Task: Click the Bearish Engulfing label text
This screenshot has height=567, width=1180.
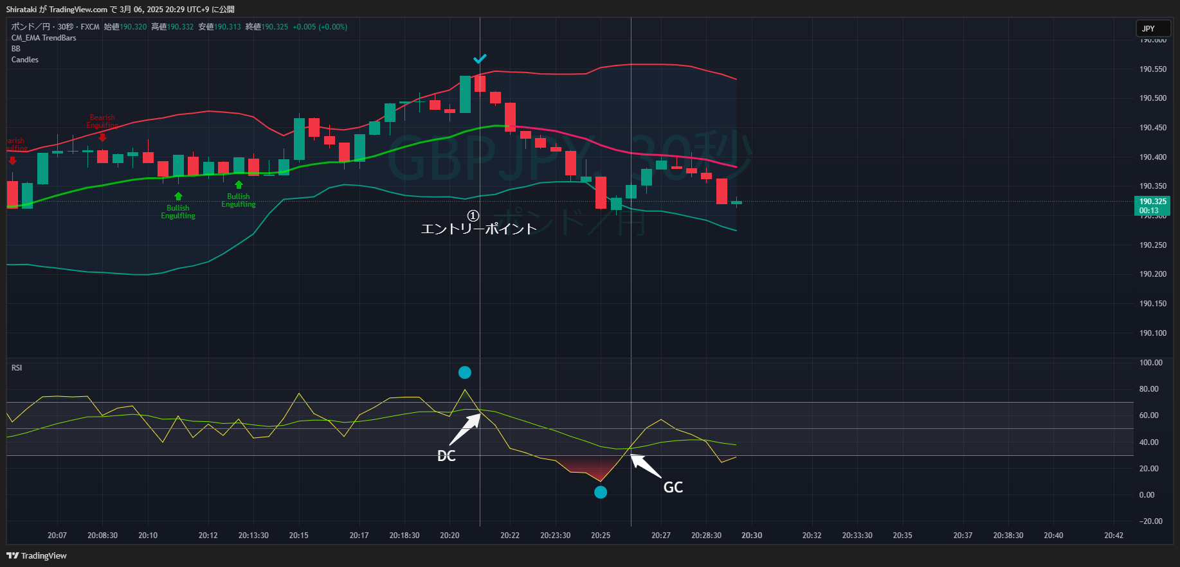Action: click(x=102, y=121)
